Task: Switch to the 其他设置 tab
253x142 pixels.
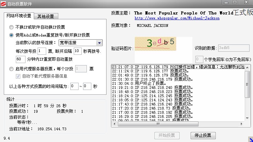Action: (45, 16)
